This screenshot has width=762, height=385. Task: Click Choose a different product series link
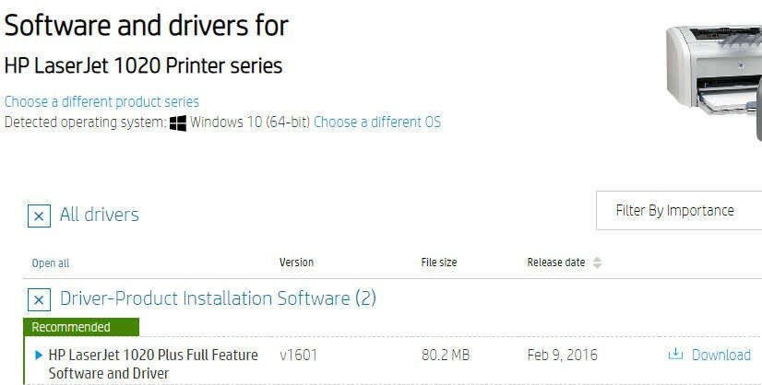(x=101, y=101)
